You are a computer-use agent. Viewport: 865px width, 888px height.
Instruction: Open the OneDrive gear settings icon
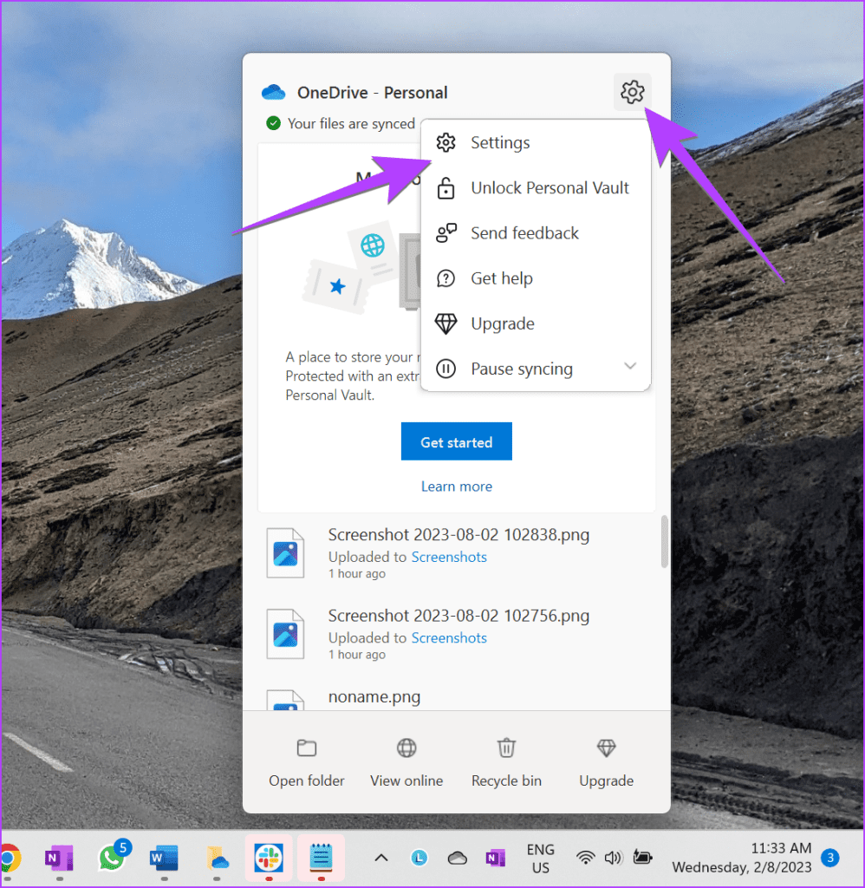click(632, 92)
